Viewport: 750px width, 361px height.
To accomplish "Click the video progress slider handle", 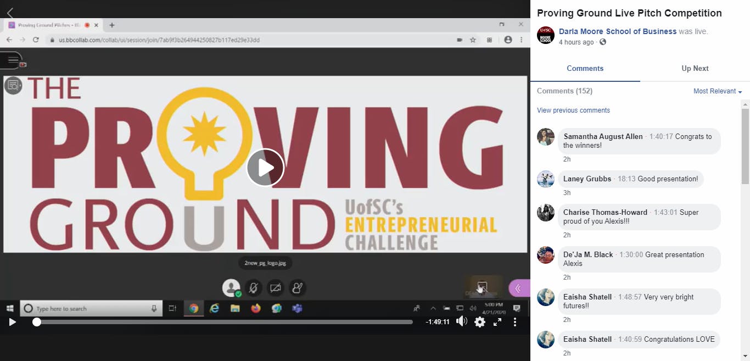I will [x=37, y=322].
